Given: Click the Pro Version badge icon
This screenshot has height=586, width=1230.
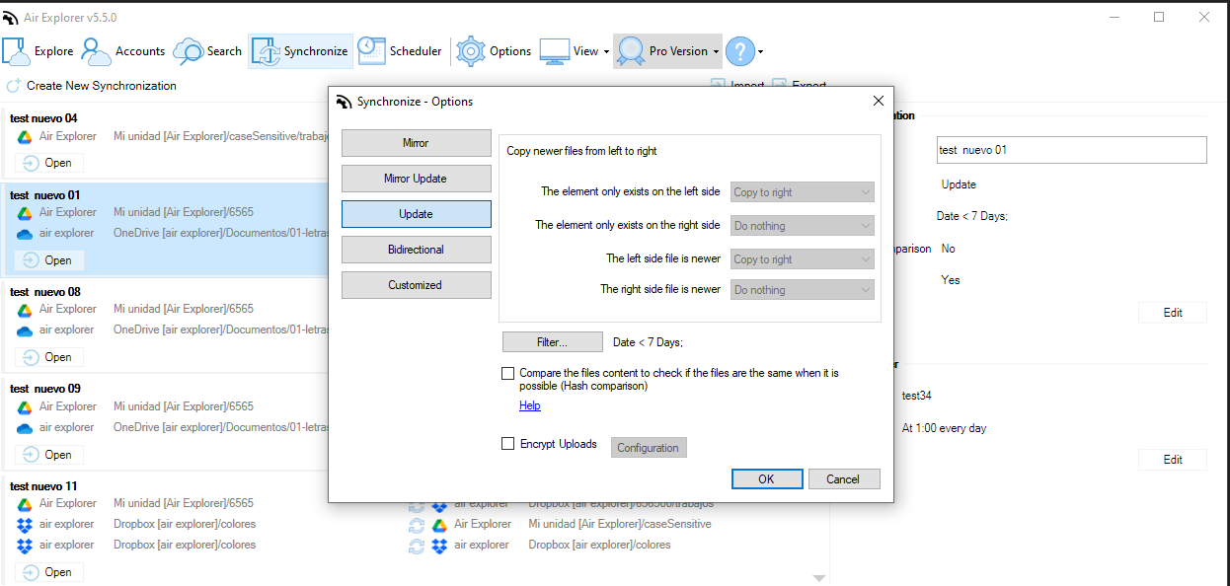Looking at the screenshot, I should (x=630, y=51).
